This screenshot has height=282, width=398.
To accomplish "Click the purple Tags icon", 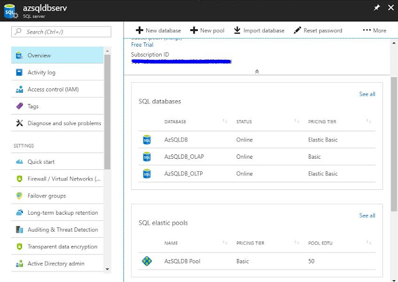I will click(x=19, y=106).
